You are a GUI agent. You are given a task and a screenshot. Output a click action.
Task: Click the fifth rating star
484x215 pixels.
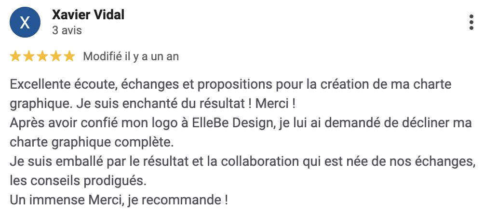69,56
